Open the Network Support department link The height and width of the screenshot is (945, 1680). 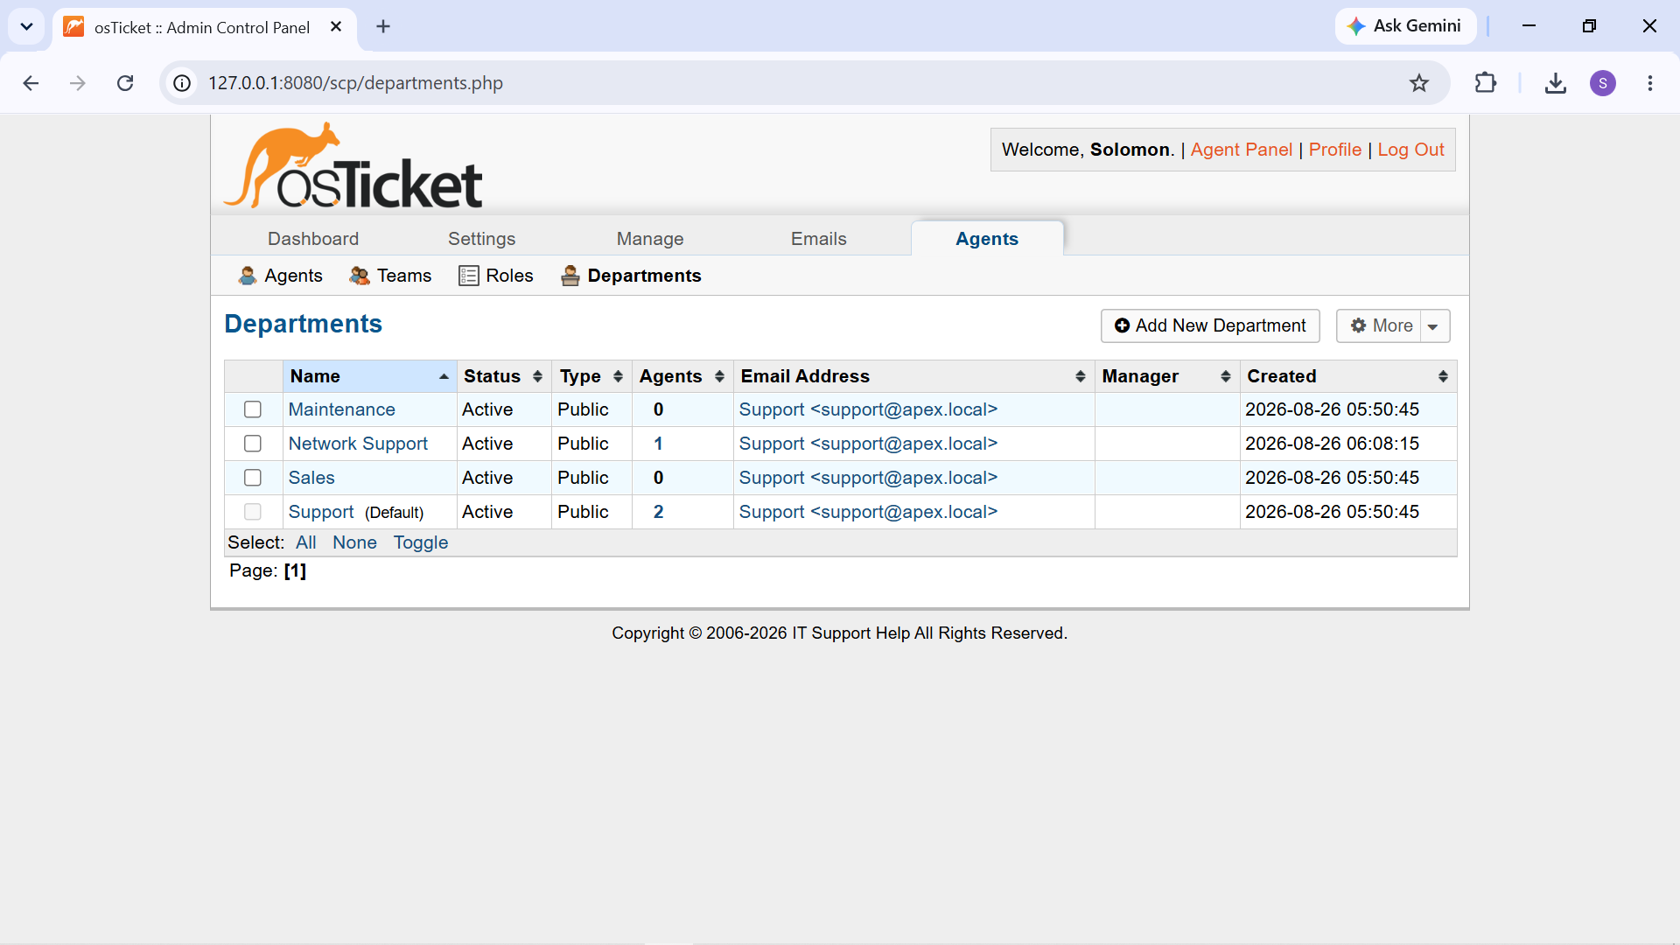(x=358, y=444)
